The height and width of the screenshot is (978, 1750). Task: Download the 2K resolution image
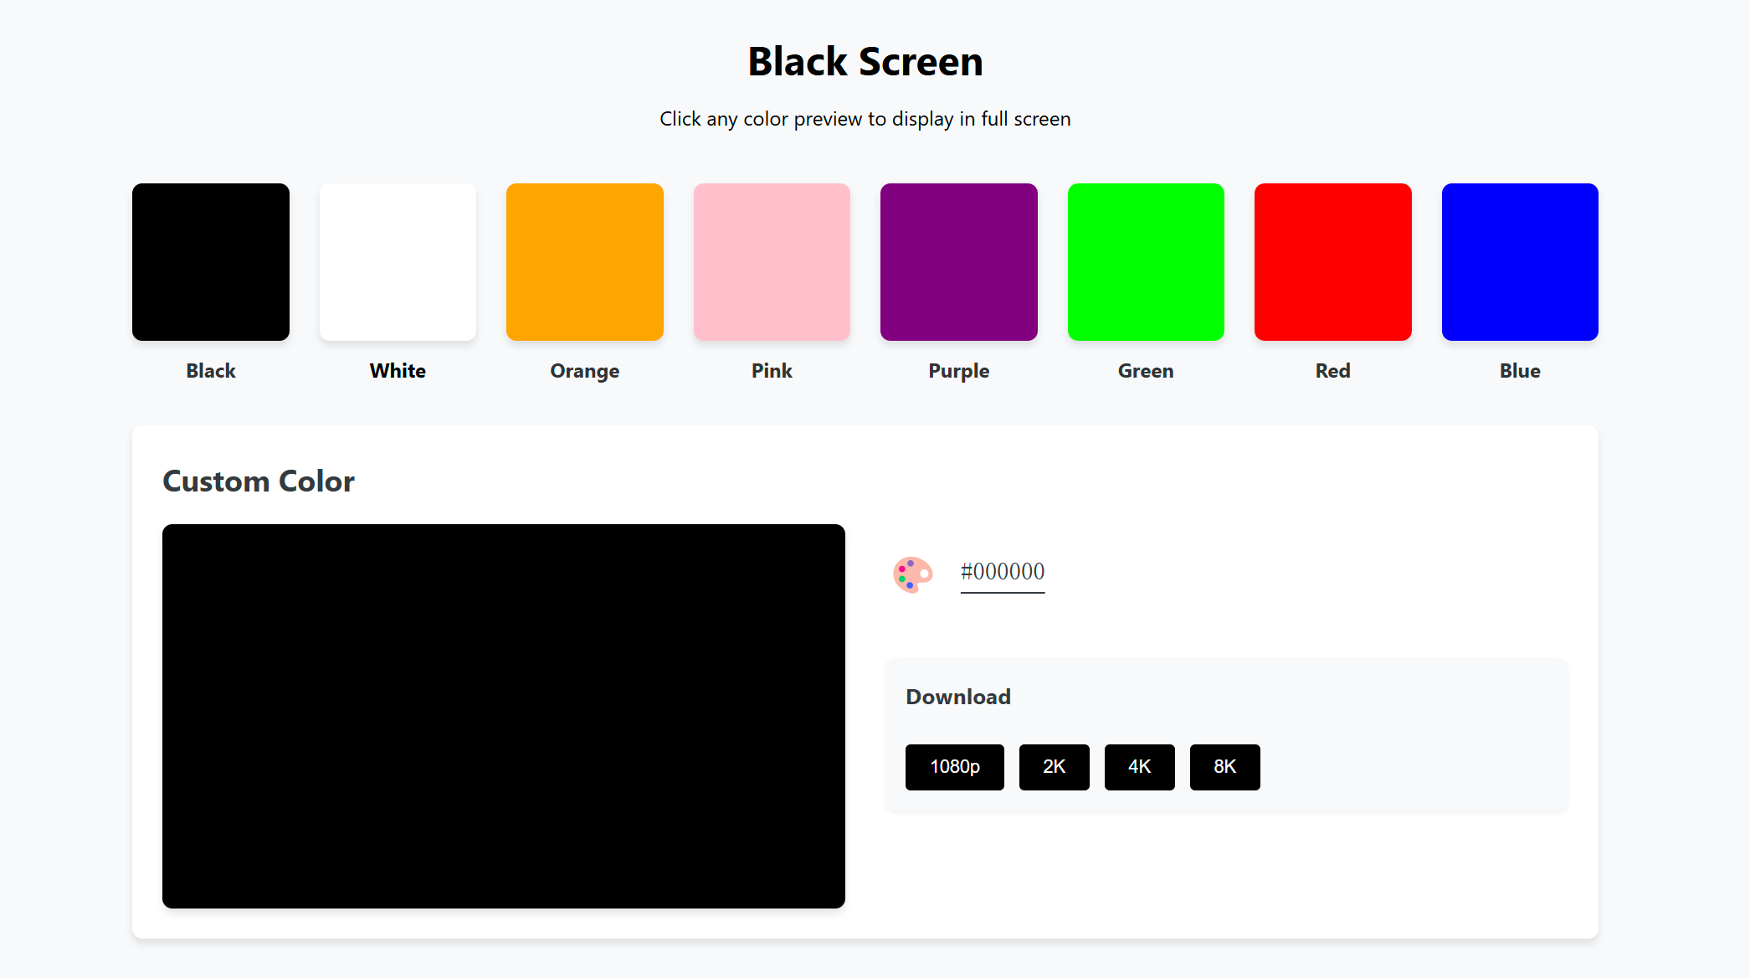point(1054,766)
